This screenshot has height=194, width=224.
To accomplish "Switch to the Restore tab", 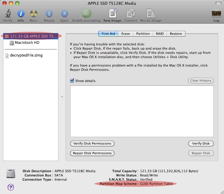I will coord(176,34).
